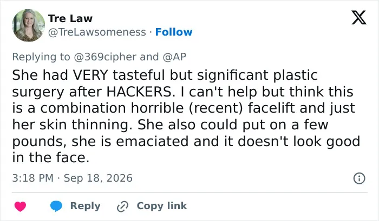Click the Tre Law display name

tap(70, 18)
